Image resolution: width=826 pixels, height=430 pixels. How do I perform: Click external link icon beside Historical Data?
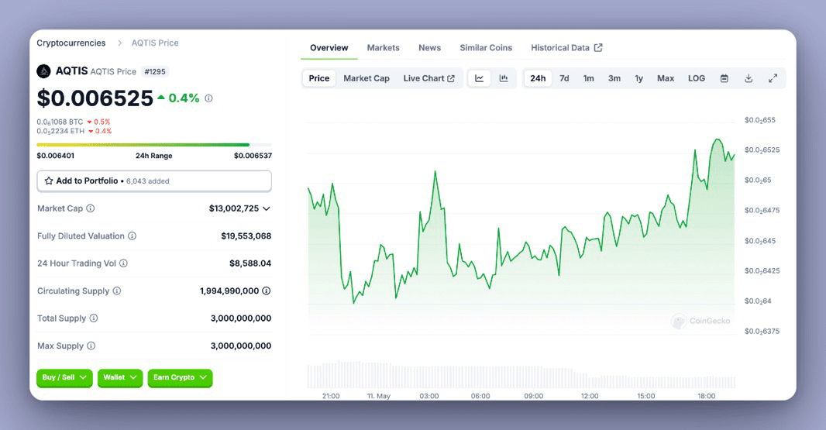click(598, 47)
